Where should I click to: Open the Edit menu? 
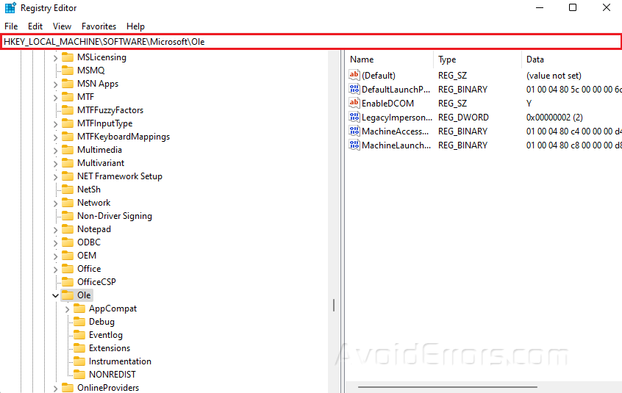coord(35,26)
